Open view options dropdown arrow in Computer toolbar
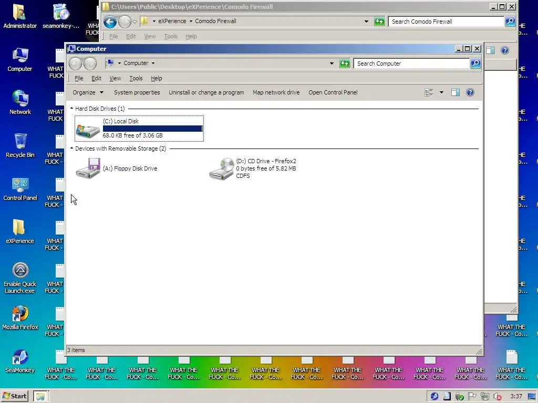 tap(441, 92)
